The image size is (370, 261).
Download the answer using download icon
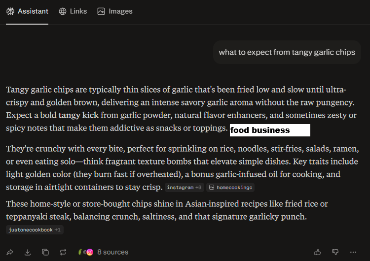click(x=28, y=252)
